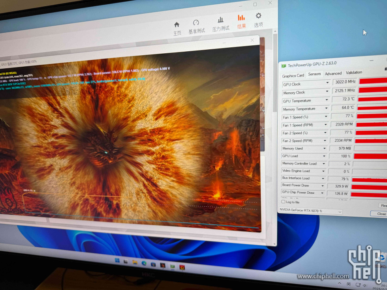Expand the Fan 2 Speed (%) dropdown
Image resolution: width=387 pixels, height=290 pixels.
pos(325,133)
